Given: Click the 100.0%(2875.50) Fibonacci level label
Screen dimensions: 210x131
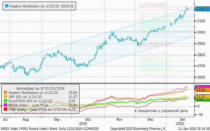Looking at the screenshot, I should pyautogui.click(x=155, y=44).
